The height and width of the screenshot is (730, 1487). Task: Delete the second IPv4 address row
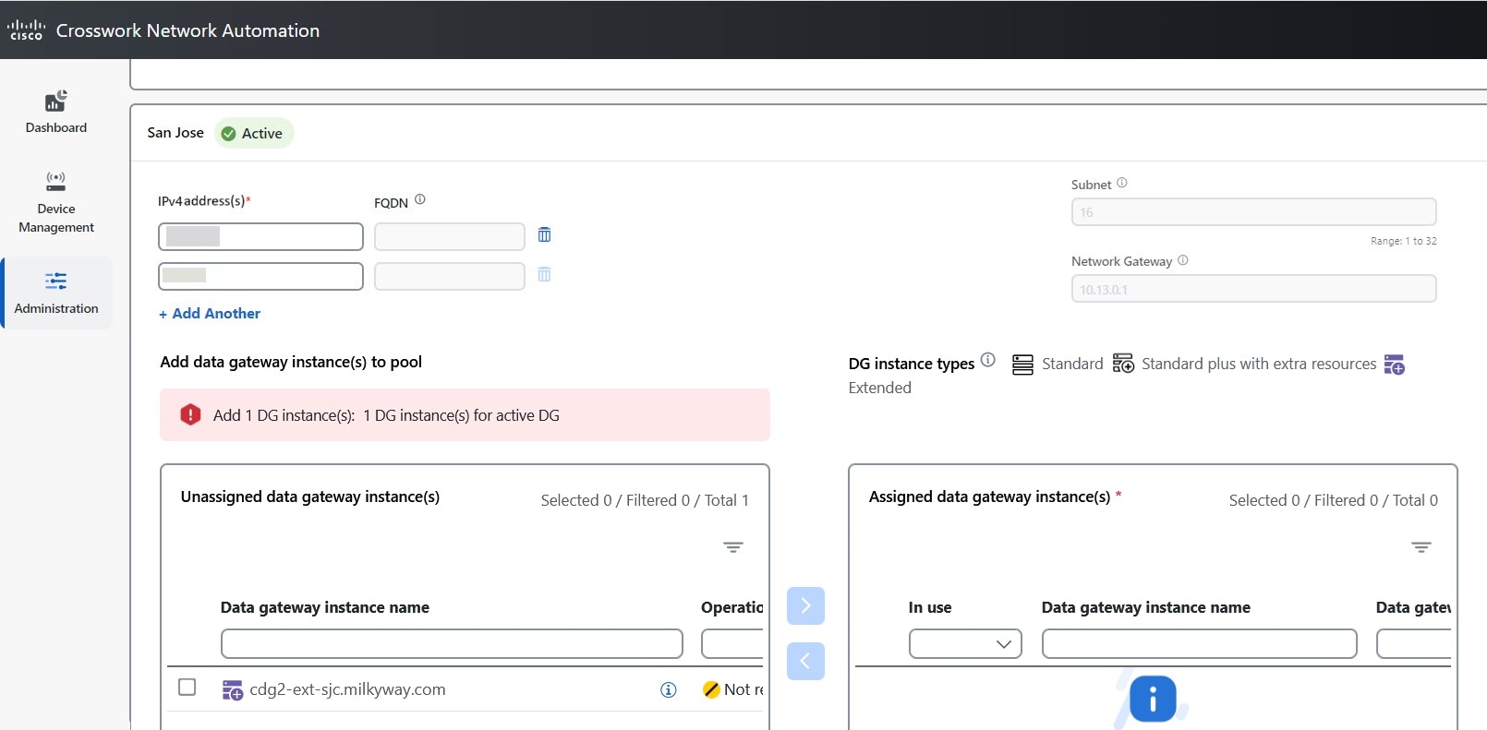tap(544, 274)
